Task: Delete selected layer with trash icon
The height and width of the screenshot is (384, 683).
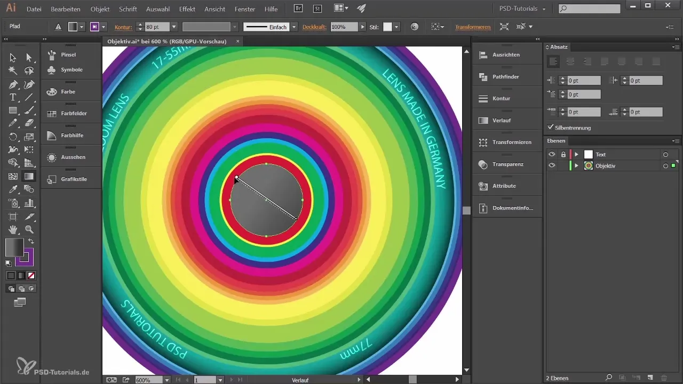Action: [664, 378]
